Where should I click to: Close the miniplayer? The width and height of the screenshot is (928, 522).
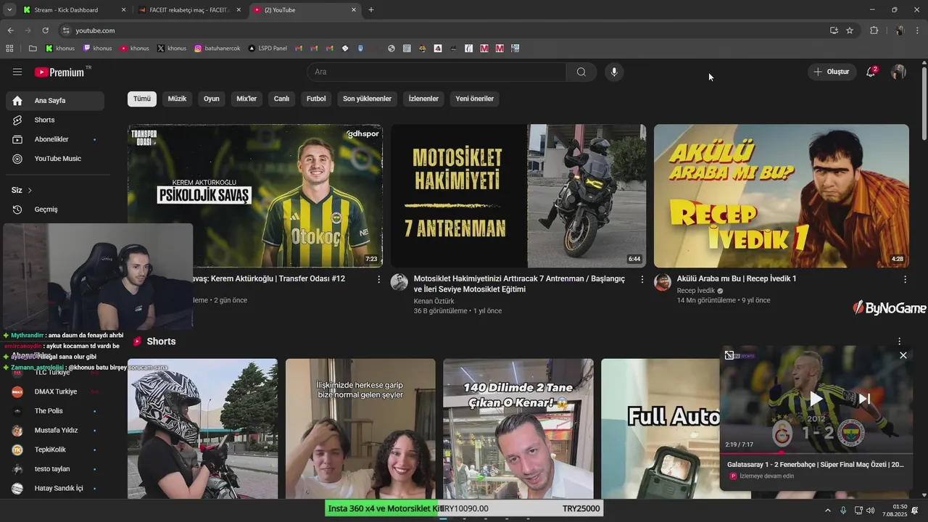[x=903, y=355]
